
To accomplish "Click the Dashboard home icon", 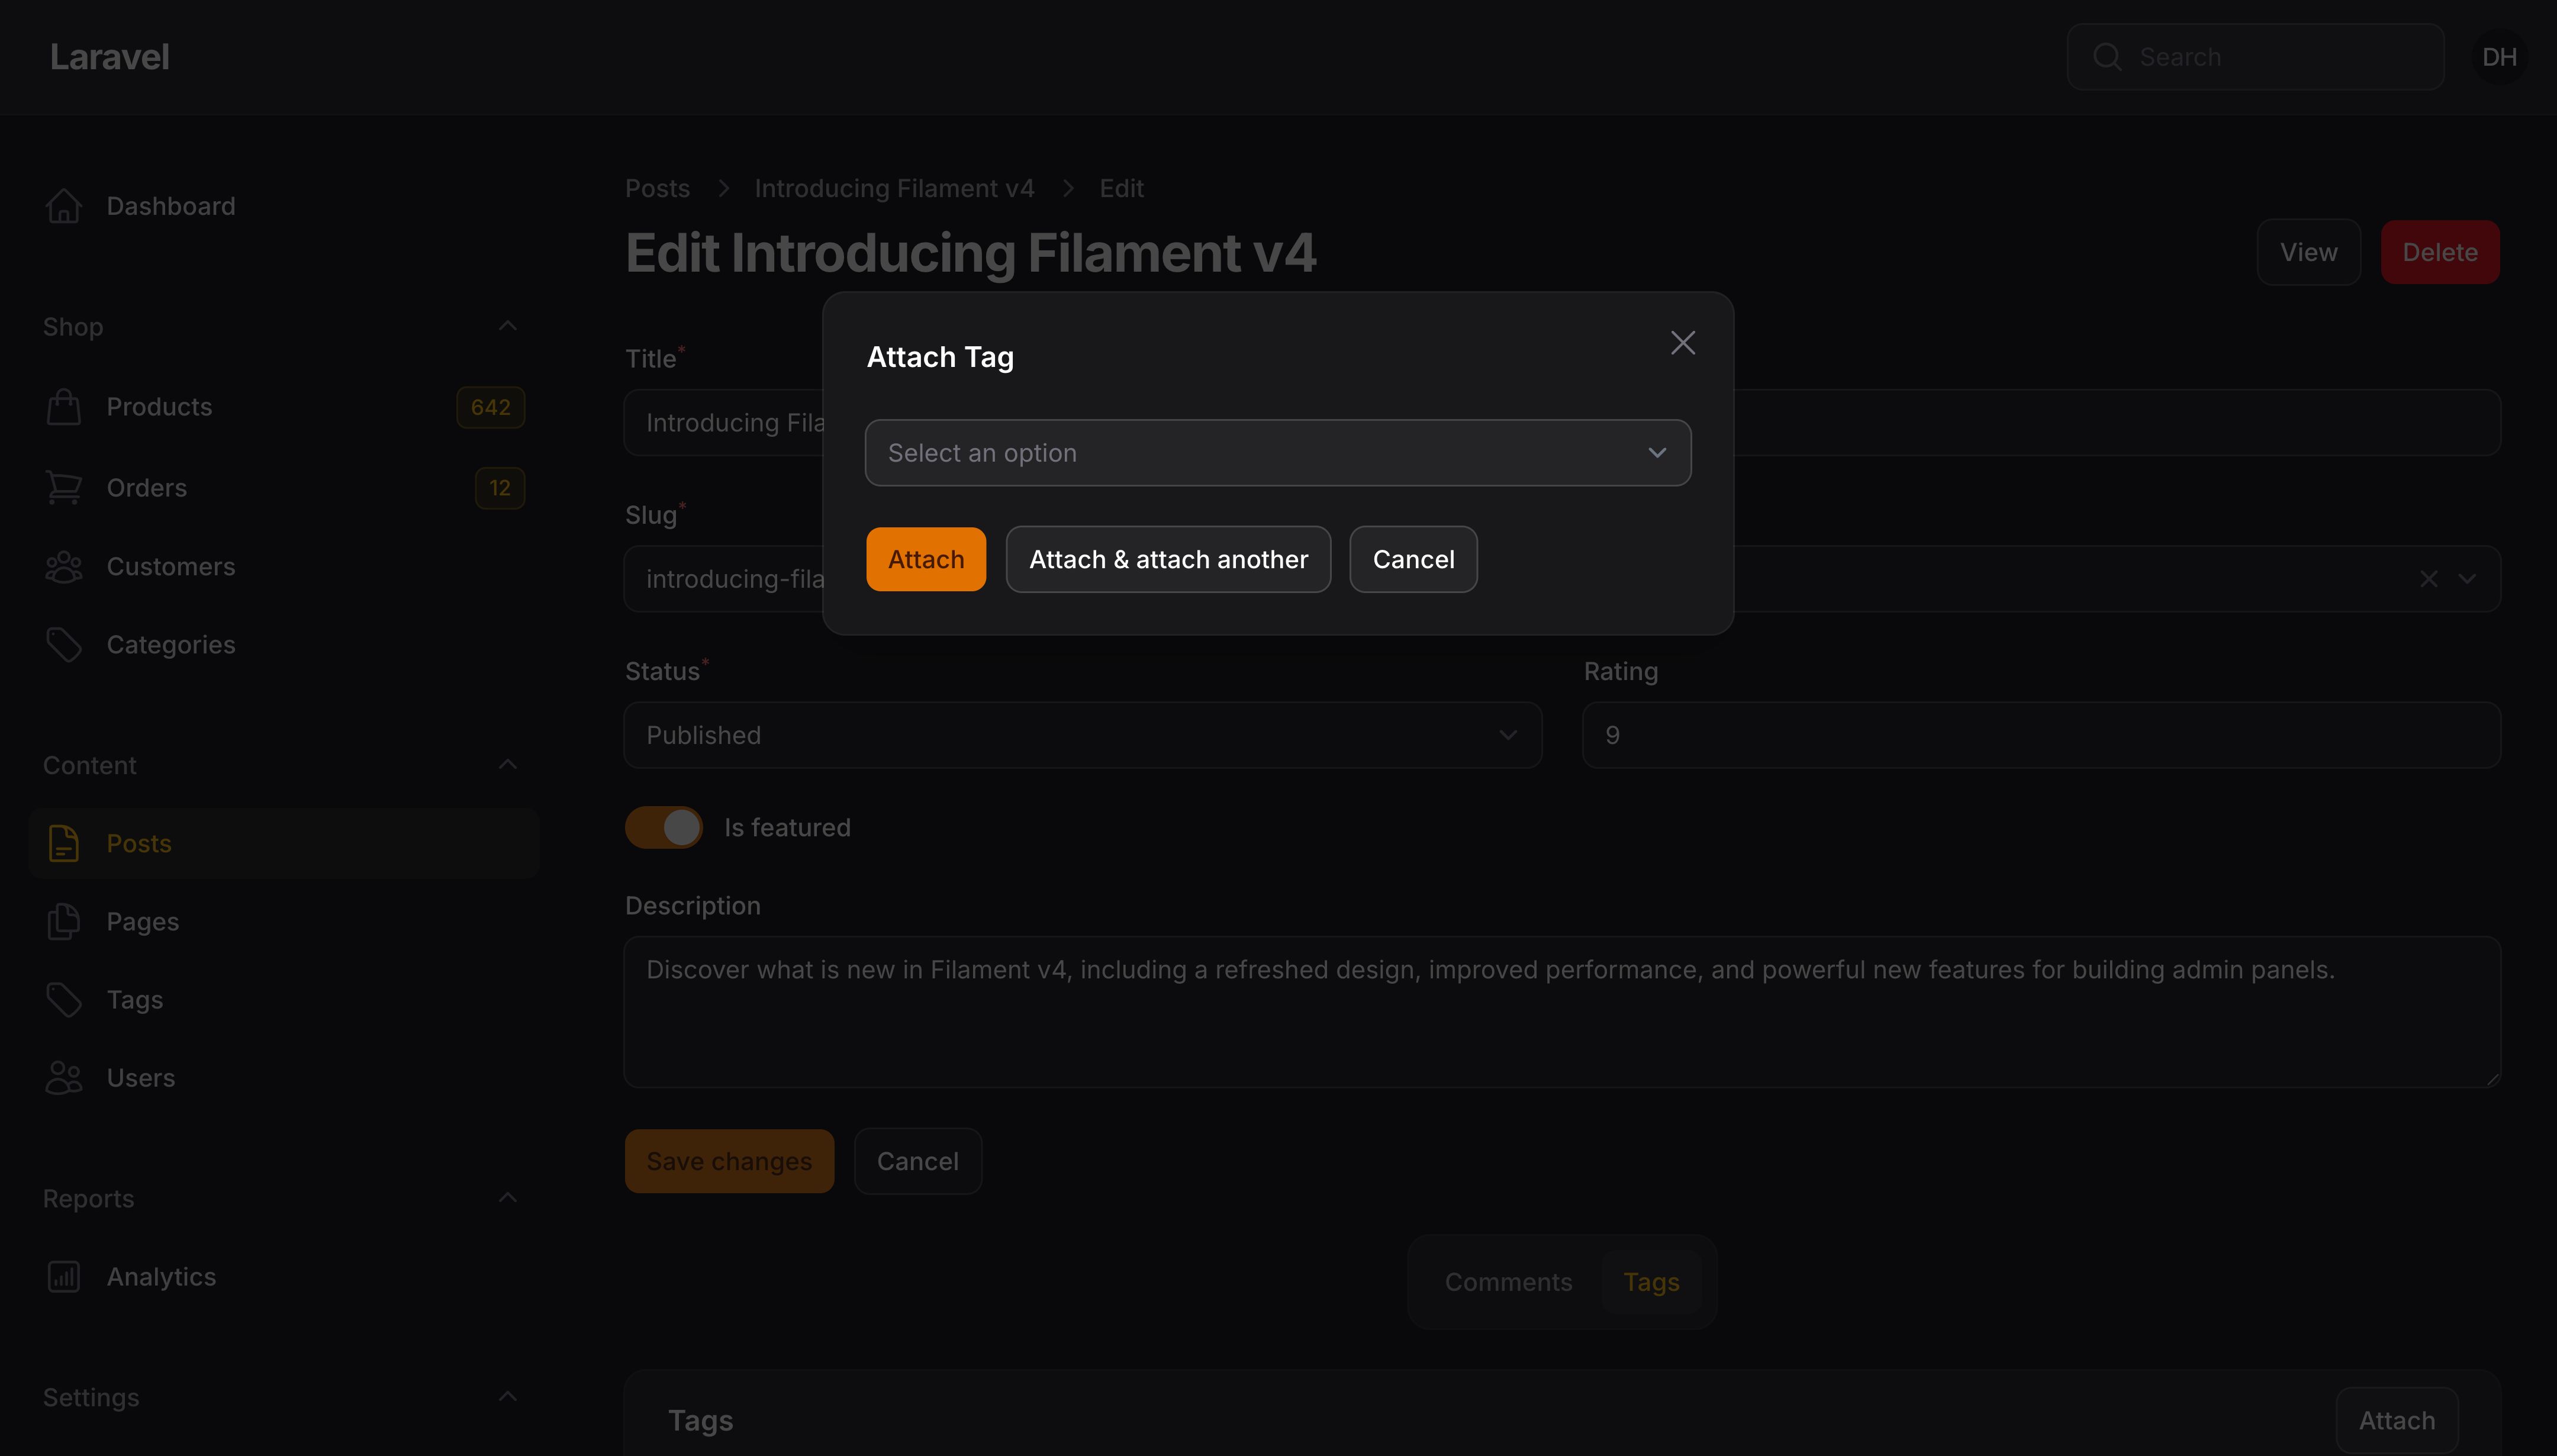I will [64, 206].
